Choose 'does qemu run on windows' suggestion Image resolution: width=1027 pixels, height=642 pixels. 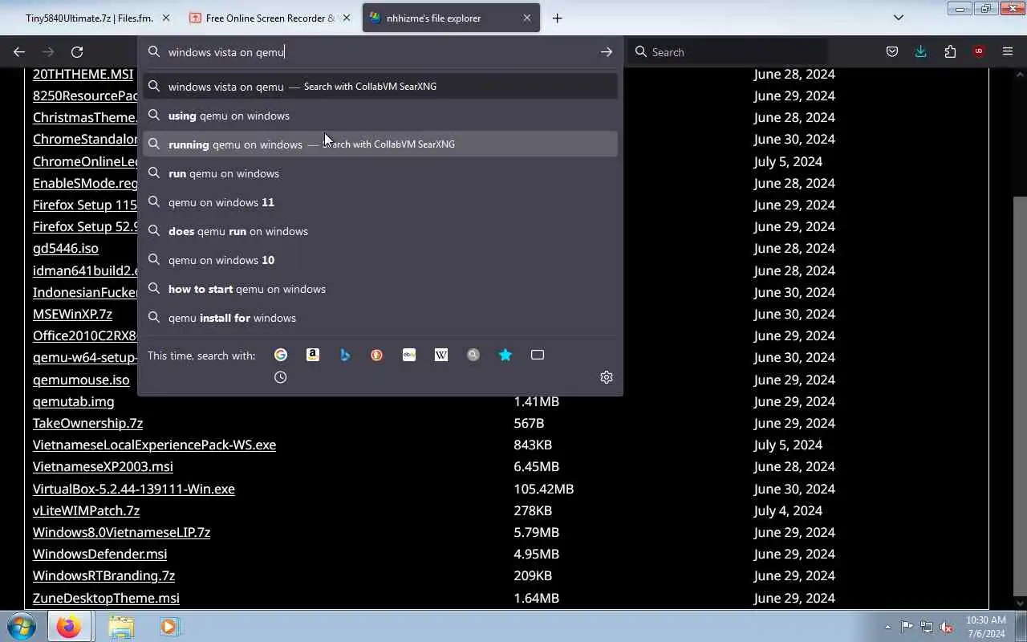(380, 231)
